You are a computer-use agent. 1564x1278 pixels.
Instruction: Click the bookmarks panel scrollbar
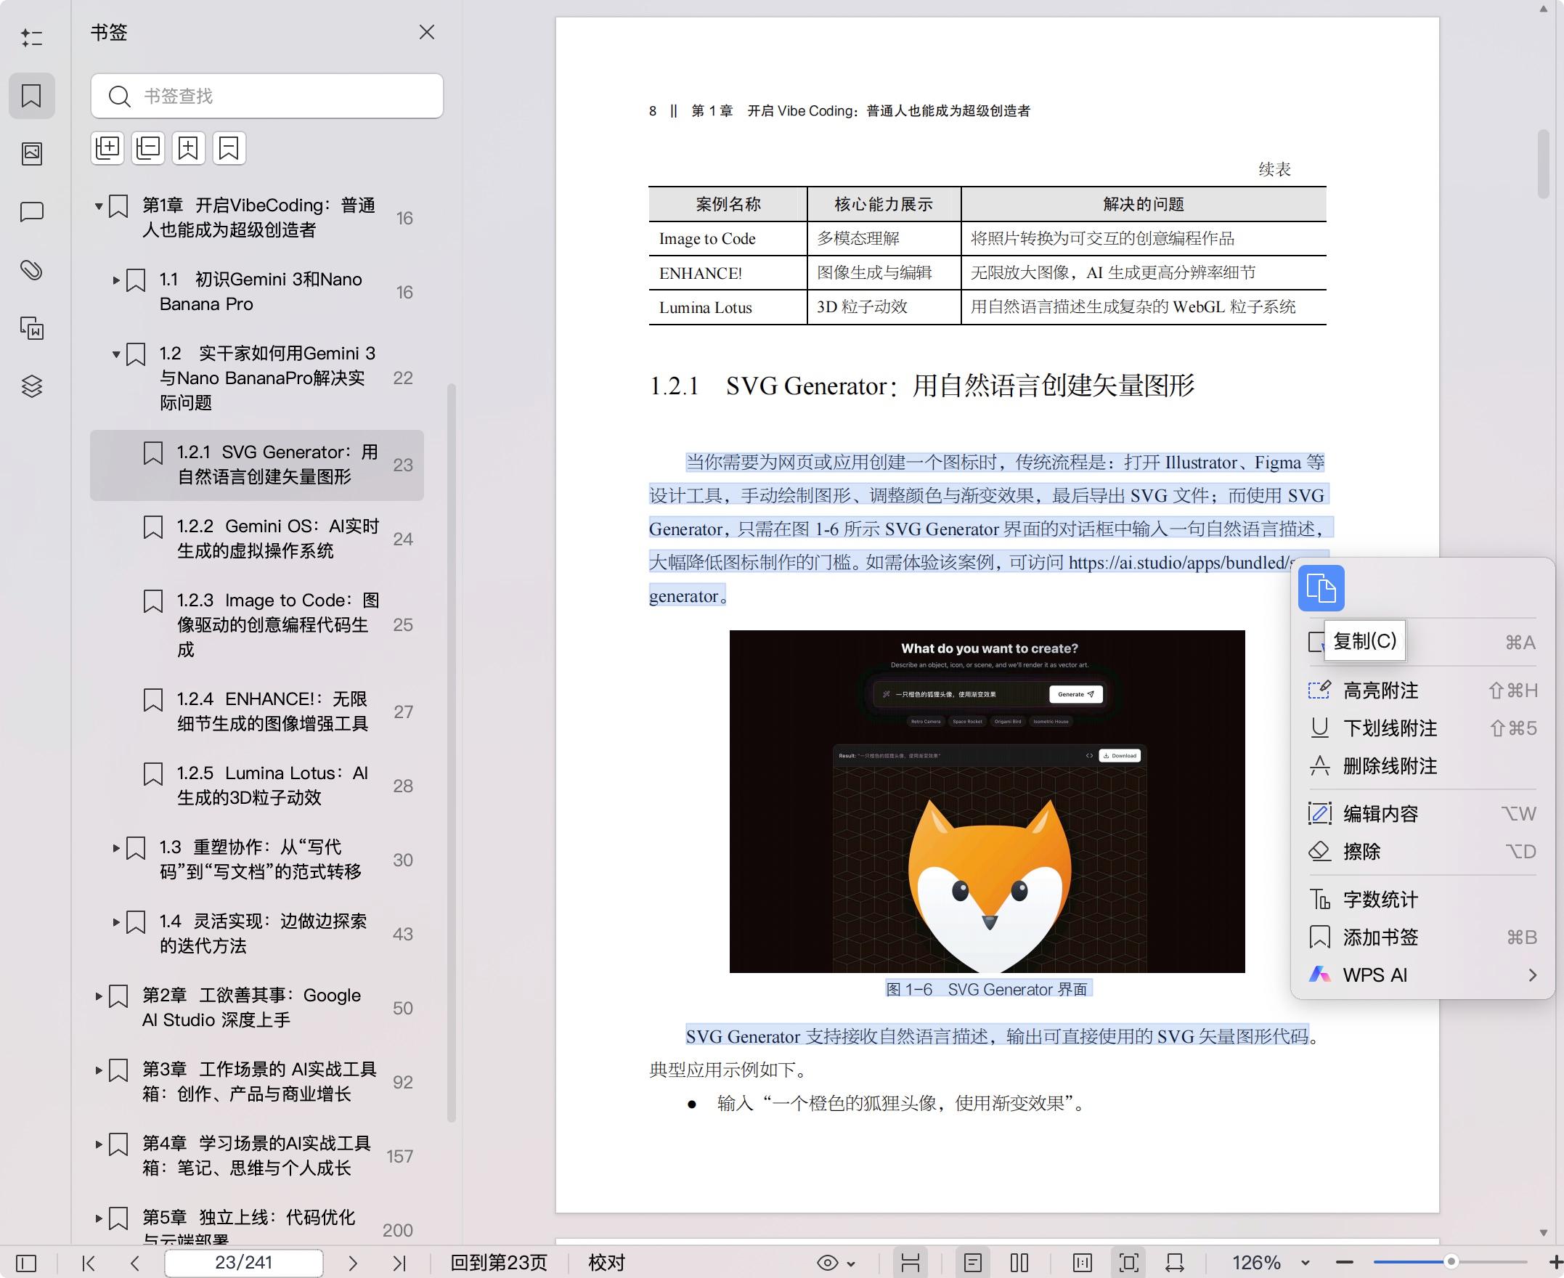tap(452, 752)
